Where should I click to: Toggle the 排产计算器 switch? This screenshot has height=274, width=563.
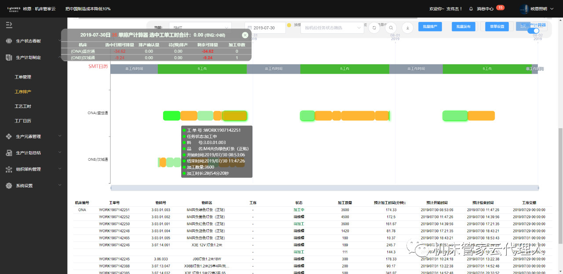point(534,31)
